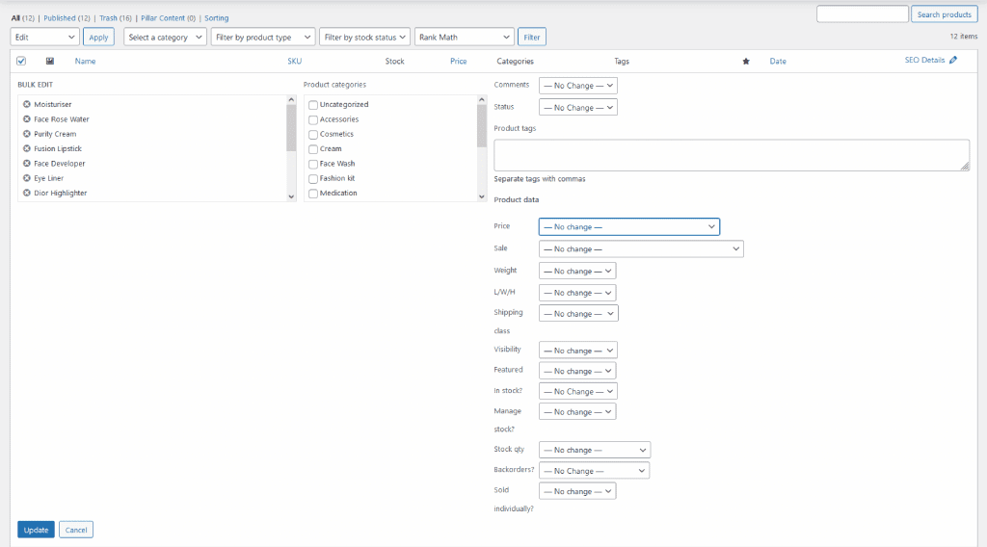This screenshot has width=987, height=547.
Task: Check the Cream category
Action: [313, 149]
